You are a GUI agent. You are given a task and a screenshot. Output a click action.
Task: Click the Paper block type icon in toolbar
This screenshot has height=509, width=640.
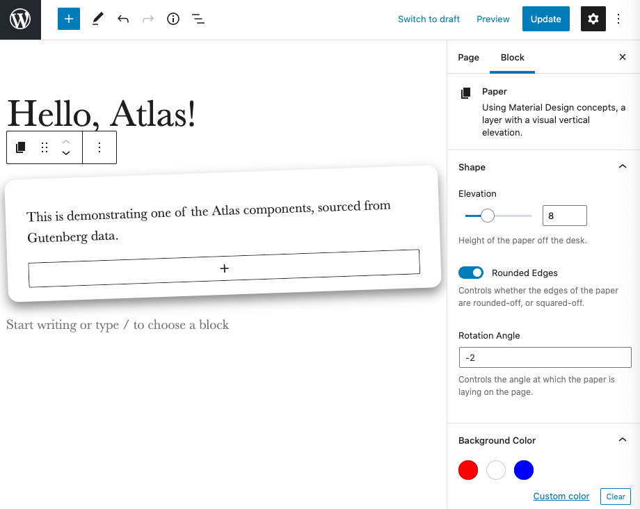(x=21, y=147)
